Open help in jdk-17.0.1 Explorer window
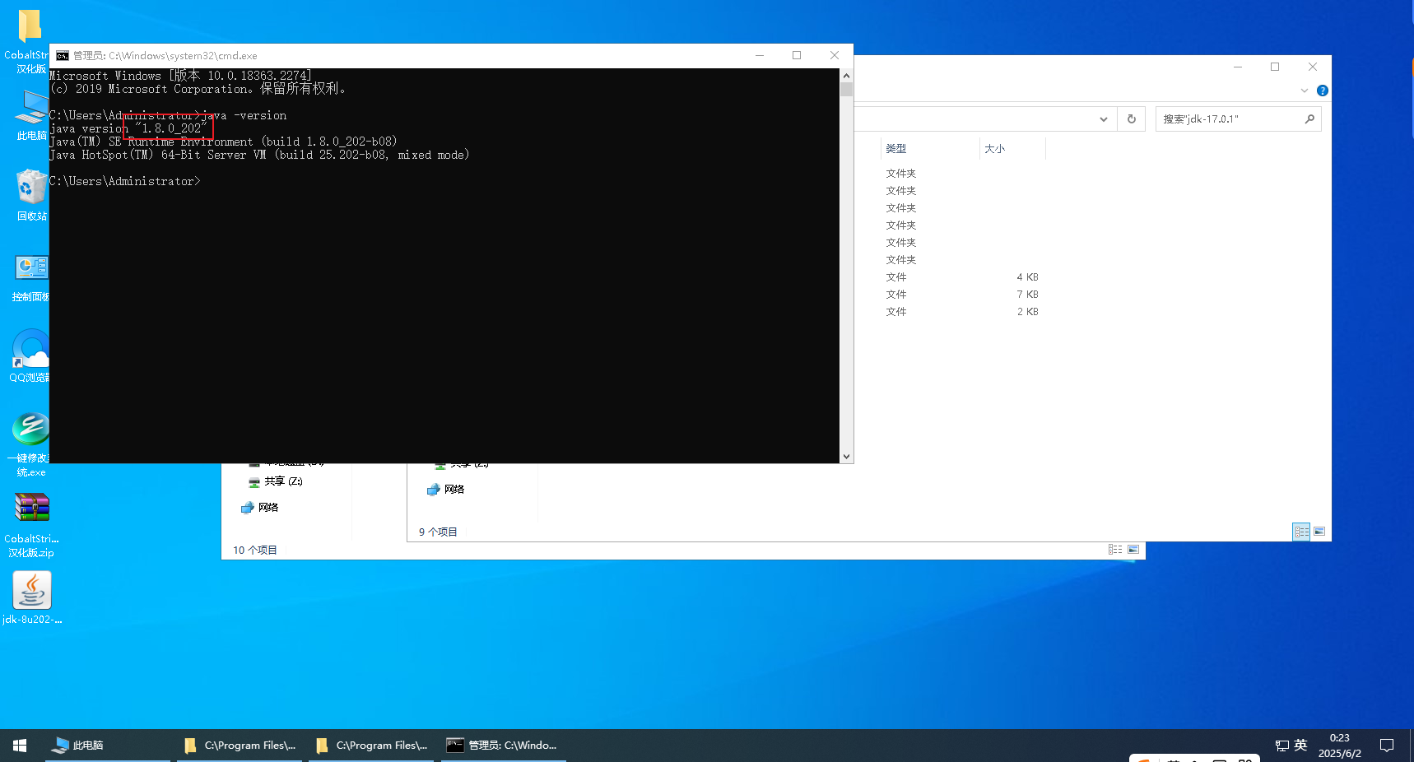This screenshot has width=1414, height=762. [1323, 91]
